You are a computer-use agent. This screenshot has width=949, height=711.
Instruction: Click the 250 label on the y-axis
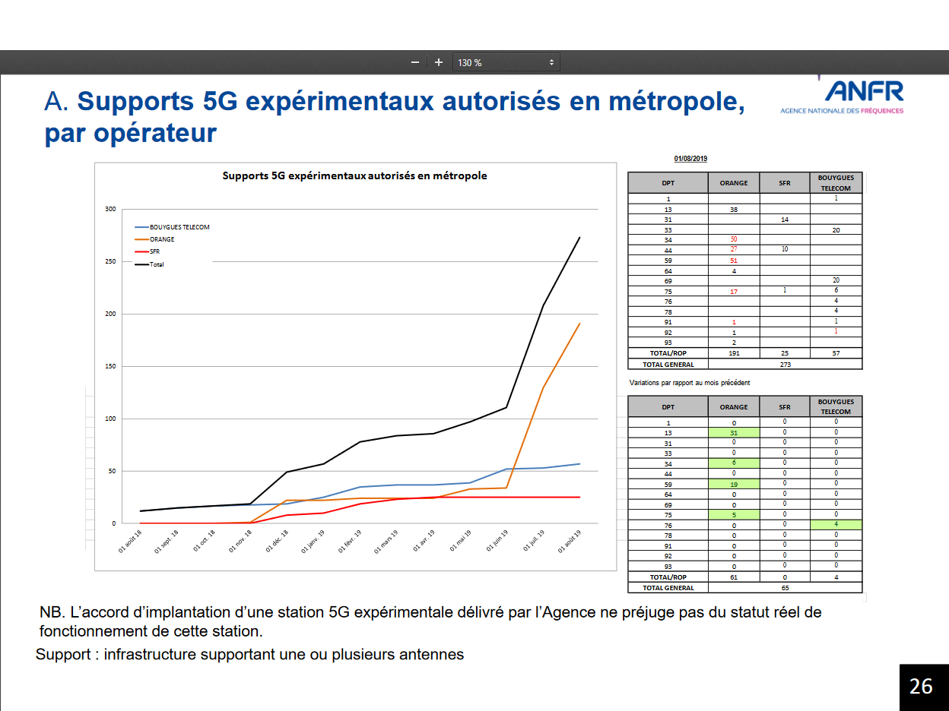click(111, 261)
